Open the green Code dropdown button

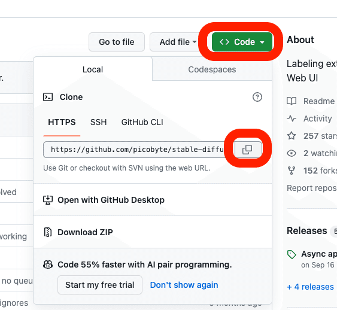click(x=242, y=42)
